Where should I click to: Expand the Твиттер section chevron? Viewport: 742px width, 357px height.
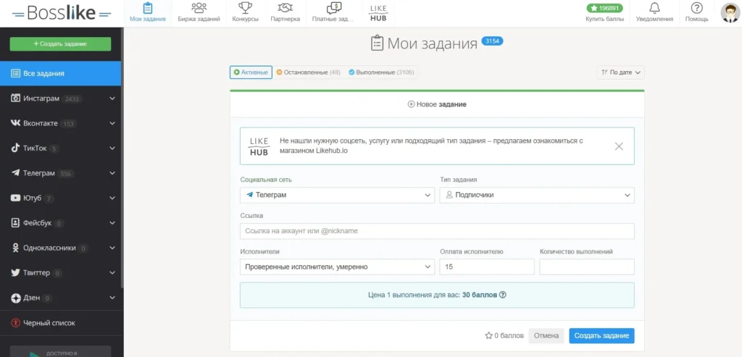click(112, 273)
